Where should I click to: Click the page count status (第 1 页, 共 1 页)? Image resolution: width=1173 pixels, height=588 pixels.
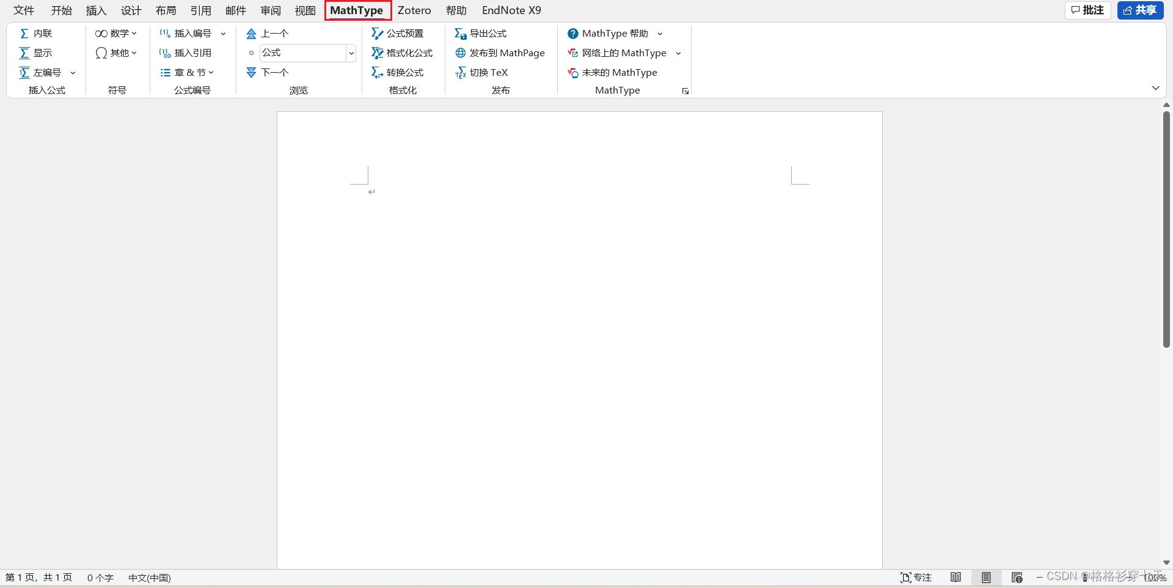(39, 578)
